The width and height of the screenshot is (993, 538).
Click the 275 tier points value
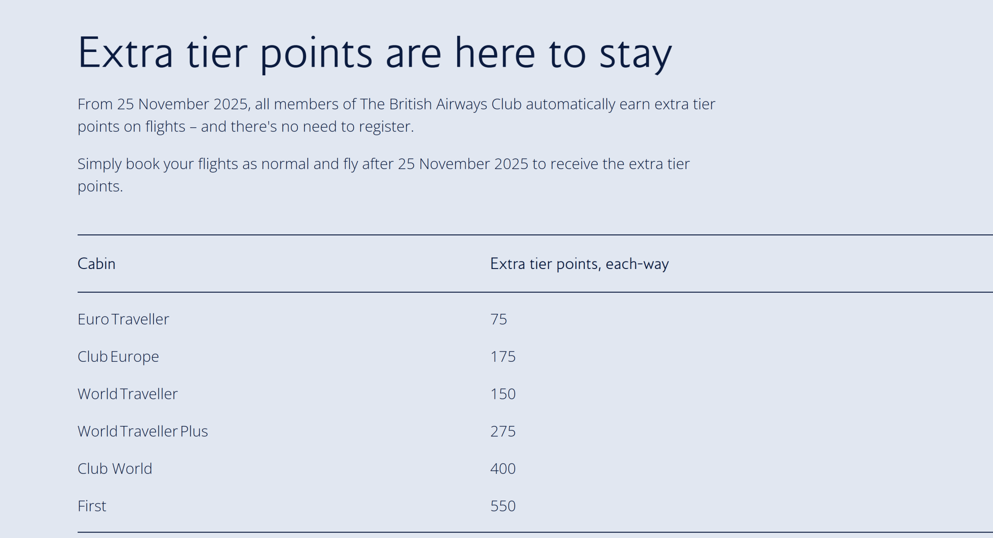pyautogui.click(x=503, y=431)
